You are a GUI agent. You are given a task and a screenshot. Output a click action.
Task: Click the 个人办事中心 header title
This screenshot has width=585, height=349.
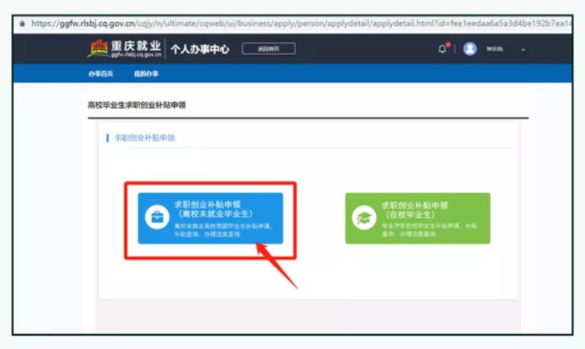coord(200,49)
